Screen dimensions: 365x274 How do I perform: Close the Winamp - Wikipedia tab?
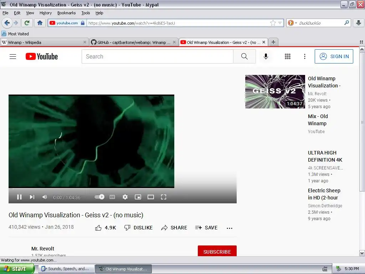pos(85,42)
